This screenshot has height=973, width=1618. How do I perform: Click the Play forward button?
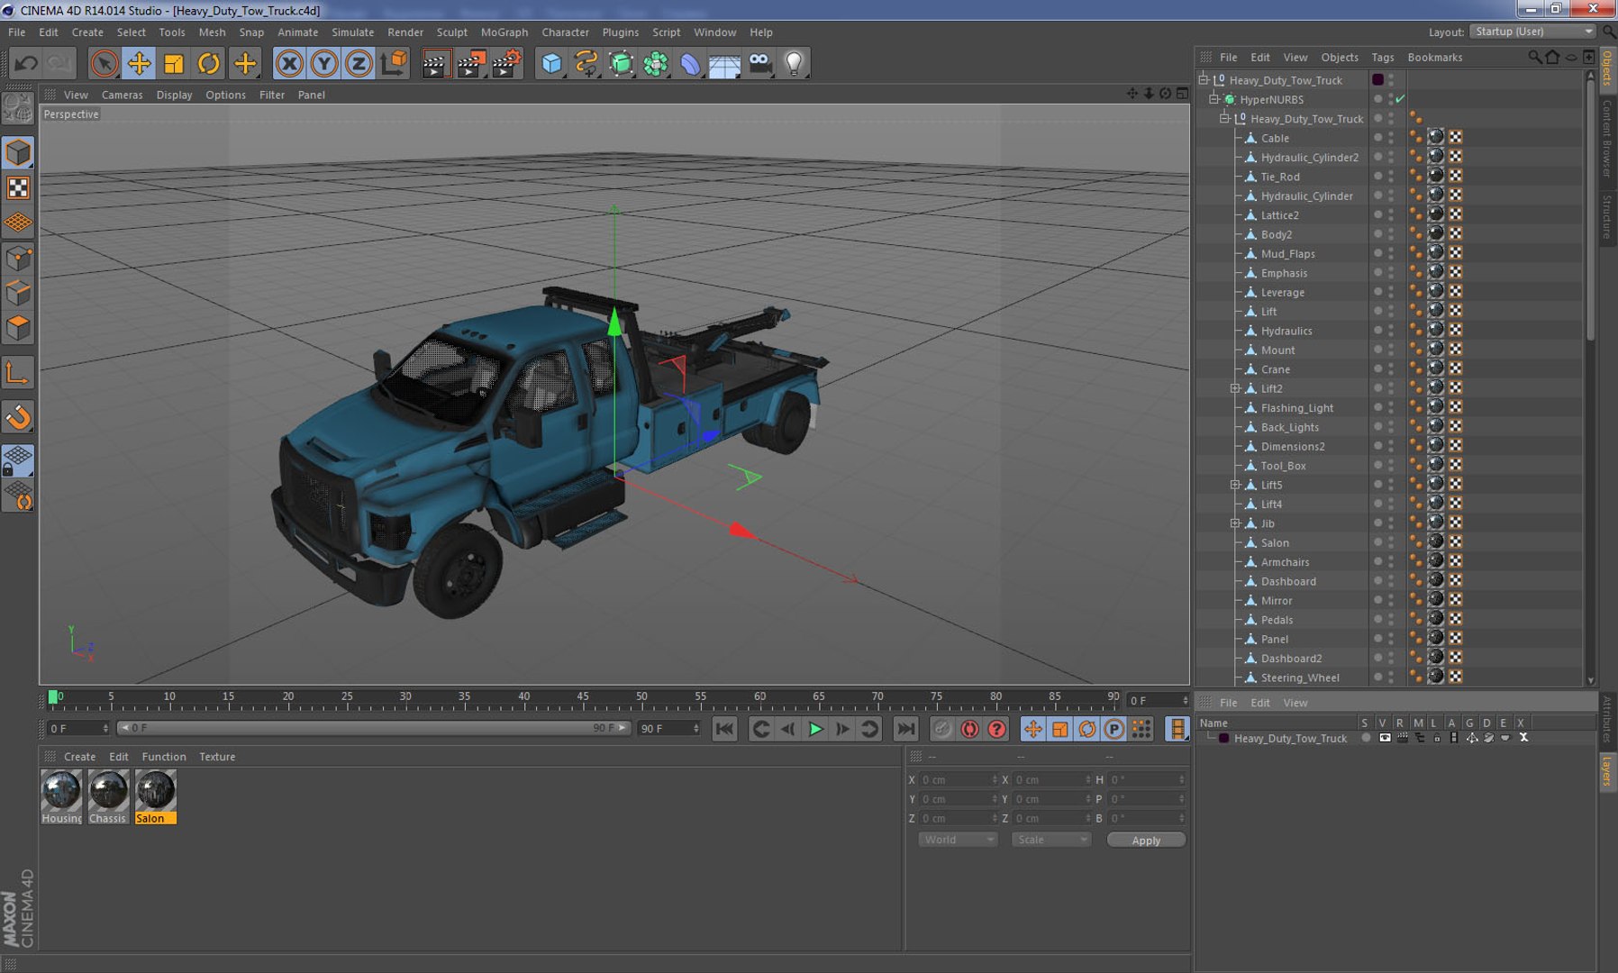pos(815,729)
